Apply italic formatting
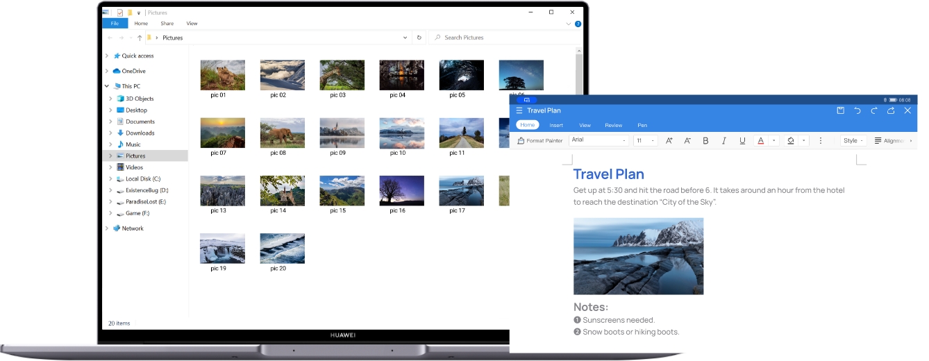Viewport: 929px width, 361px height. tap(724, 140)
